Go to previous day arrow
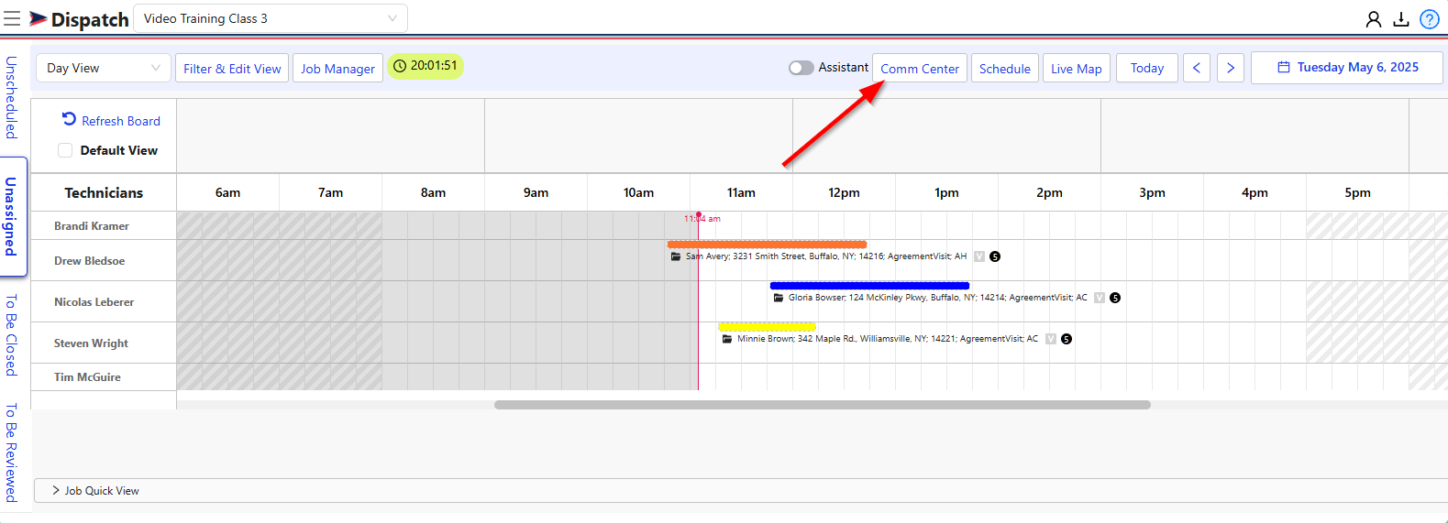This screenshot has width=1448, height=523. (x=1197, y=68)
